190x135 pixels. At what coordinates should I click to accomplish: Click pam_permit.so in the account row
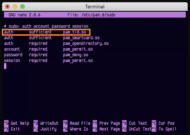[x=78, y=49]
